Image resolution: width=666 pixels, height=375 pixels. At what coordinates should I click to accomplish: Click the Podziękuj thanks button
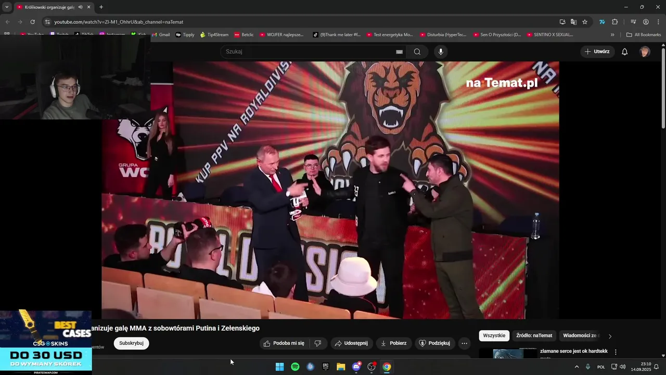point(435,343)
